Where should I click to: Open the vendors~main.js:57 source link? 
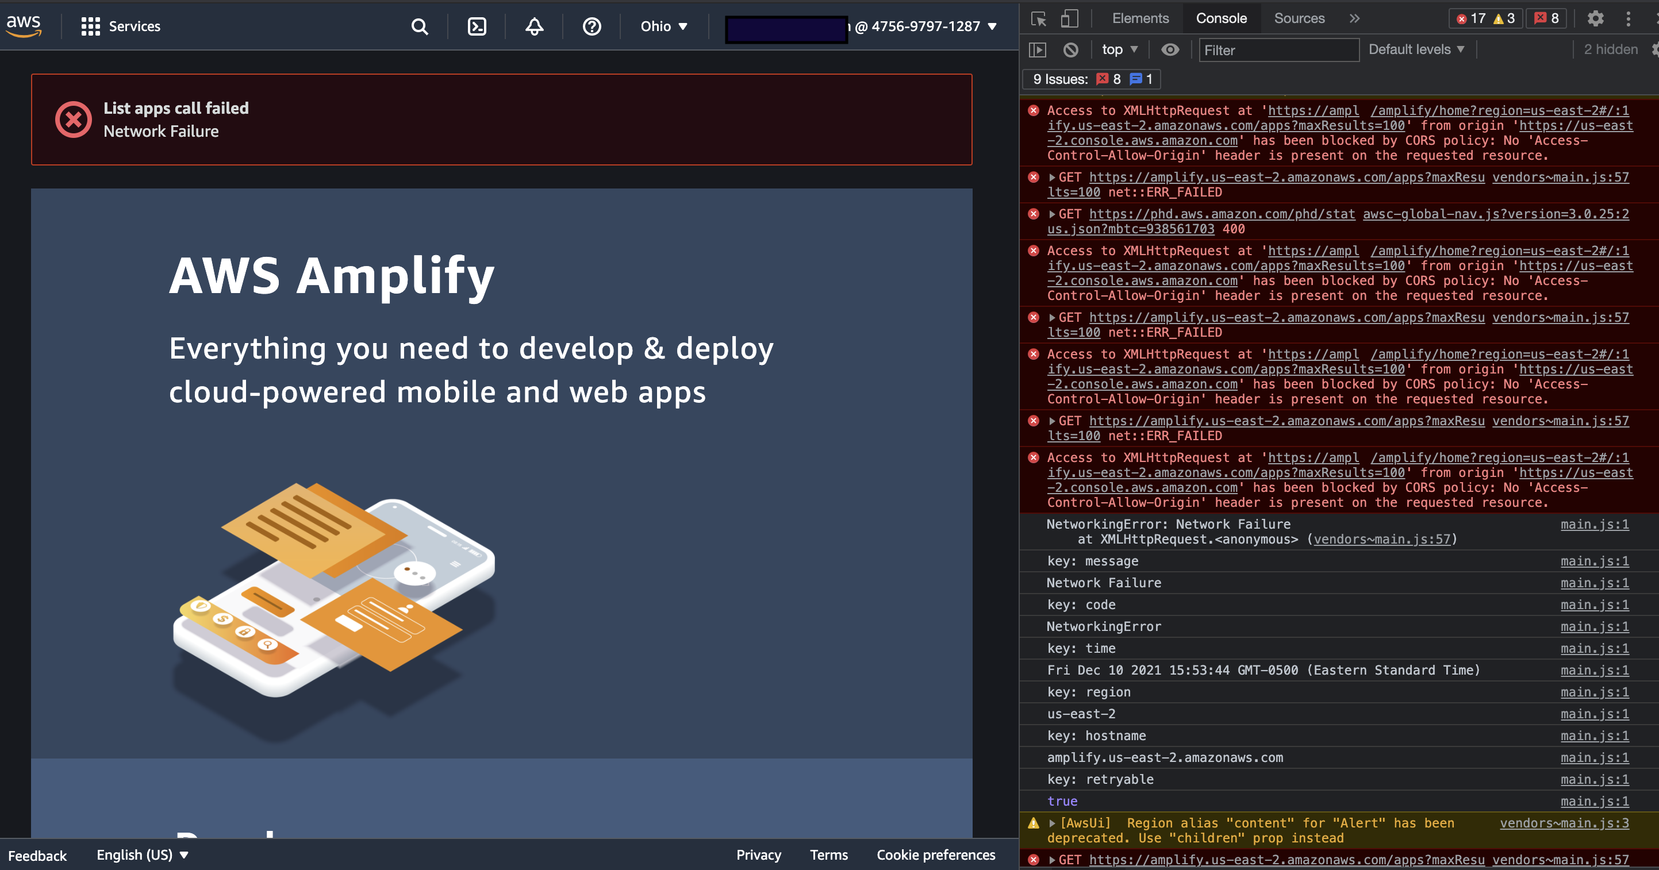tap(1561, 177)
